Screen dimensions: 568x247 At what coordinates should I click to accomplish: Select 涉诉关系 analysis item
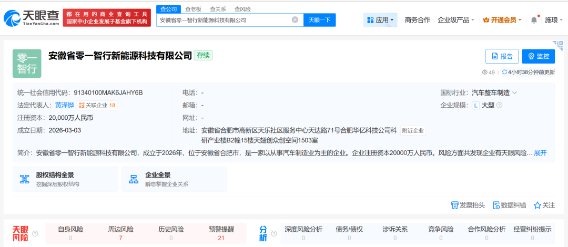(x=395, y=234)
